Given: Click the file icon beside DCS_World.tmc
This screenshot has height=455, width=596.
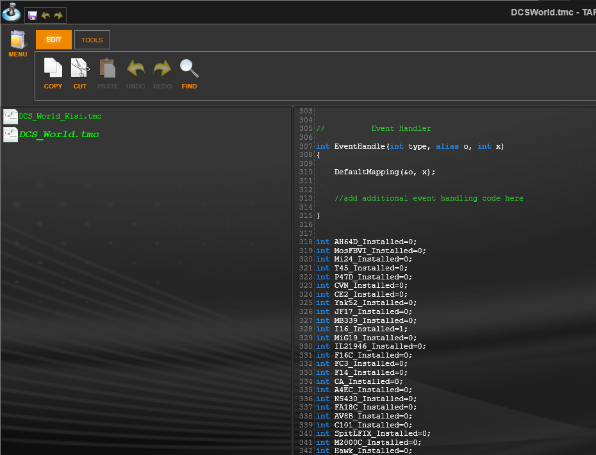Looking at the screenshot, I should 10,134.
